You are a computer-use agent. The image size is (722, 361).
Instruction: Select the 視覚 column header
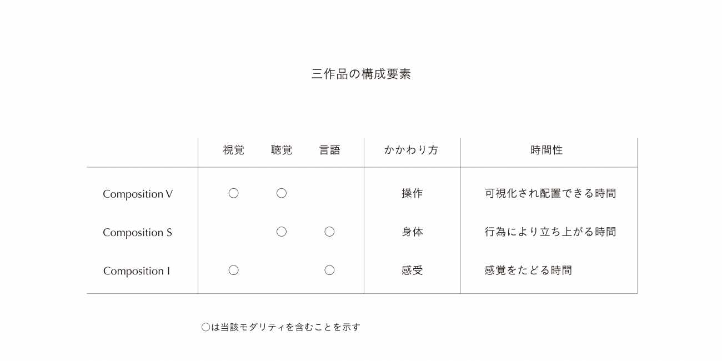(x=233, y=150)
